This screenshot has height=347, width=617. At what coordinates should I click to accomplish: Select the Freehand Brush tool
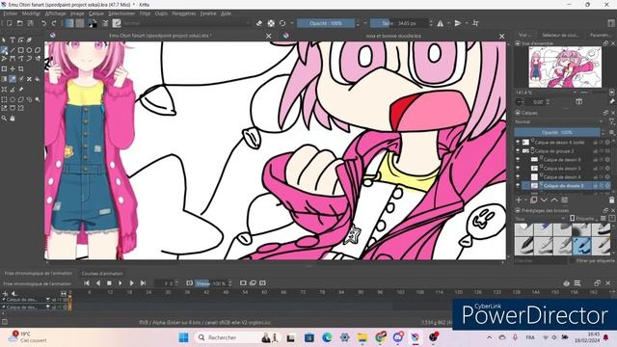pyautogui.click(x=4, y=50)
